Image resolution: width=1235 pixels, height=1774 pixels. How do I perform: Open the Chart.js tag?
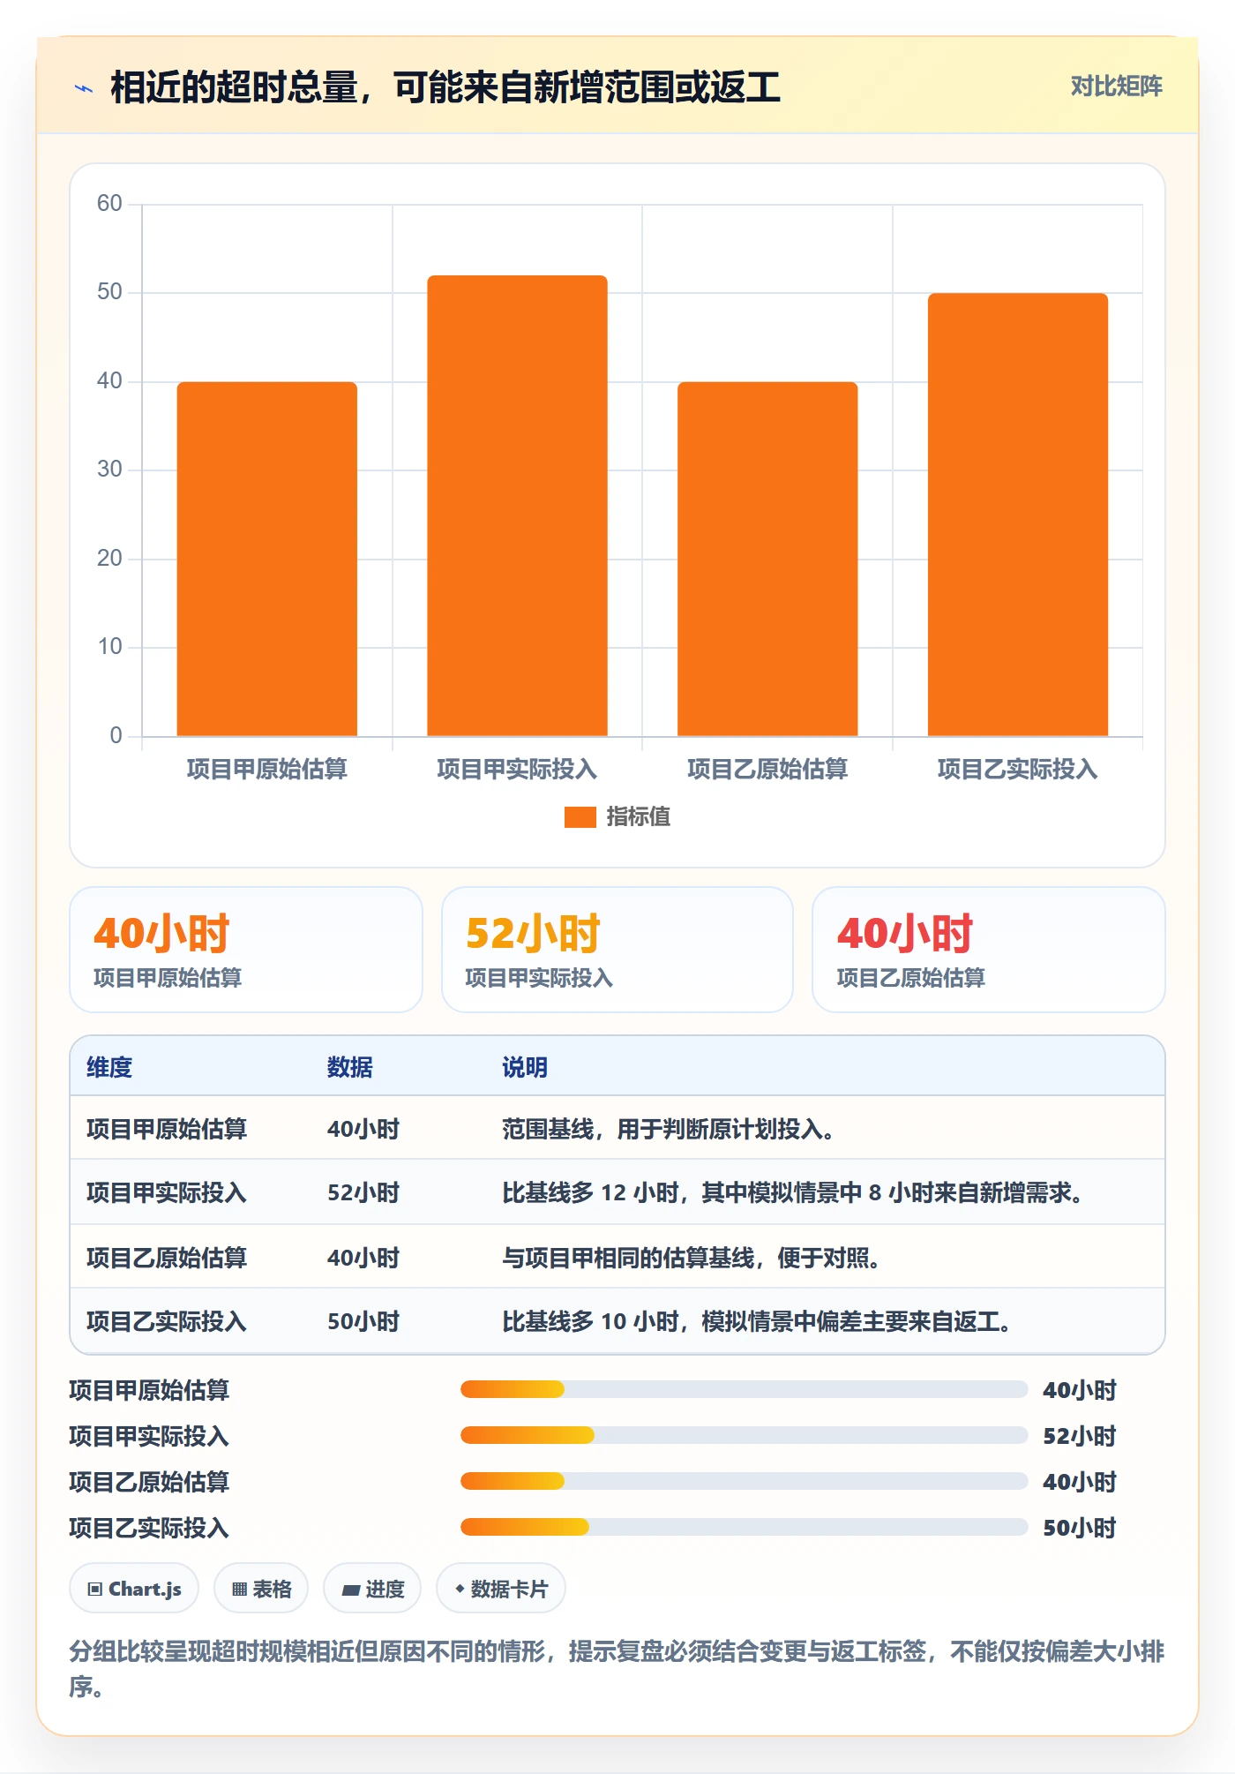134,1589
